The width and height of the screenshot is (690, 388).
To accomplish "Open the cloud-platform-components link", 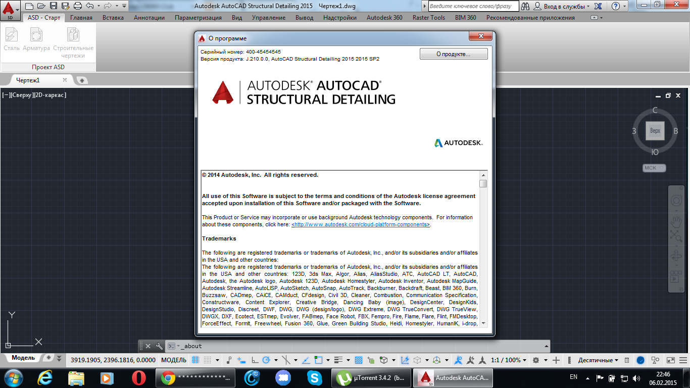I will pos(361,224).
